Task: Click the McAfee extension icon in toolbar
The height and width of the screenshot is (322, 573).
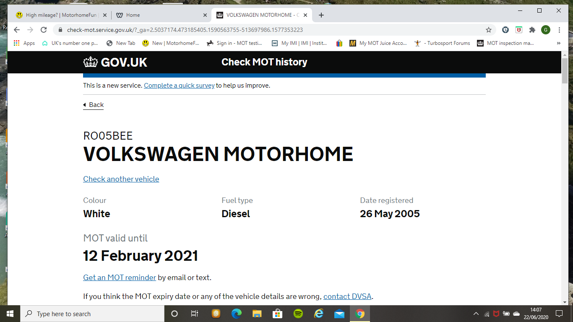Action: point(519,30)
